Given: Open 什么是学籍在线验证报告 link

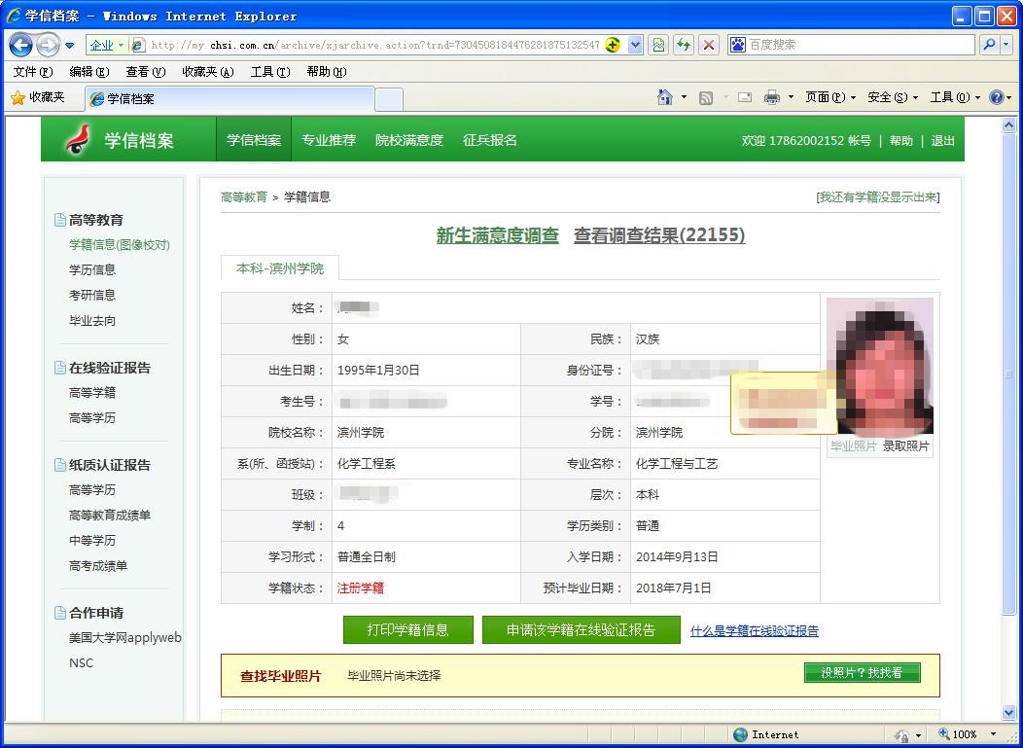Looking at the screenshot, I should [x=754, y=631].
